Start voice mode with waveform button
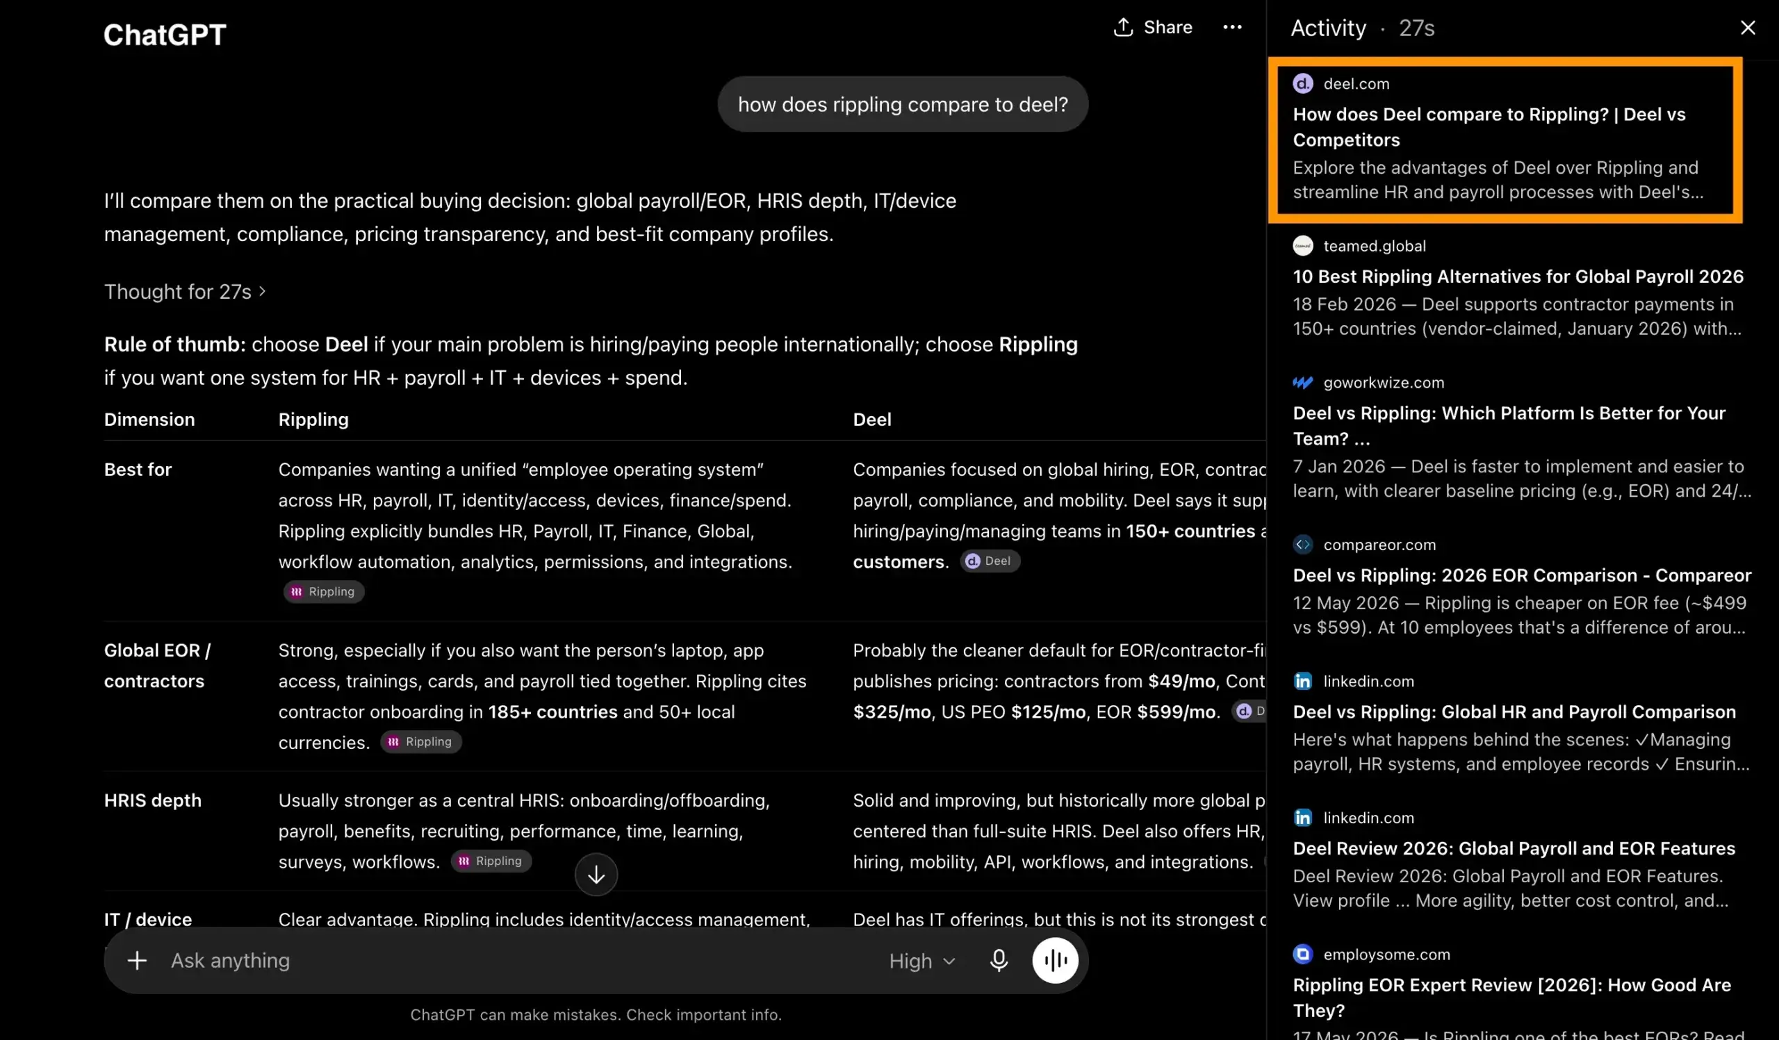Viewport: 1779px width, 1040px height. pyautogui.click(x=1055, y=960)
